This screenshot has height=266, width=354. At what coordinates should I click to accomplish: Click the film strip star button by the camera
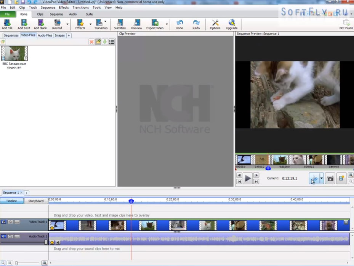point(341,179)
